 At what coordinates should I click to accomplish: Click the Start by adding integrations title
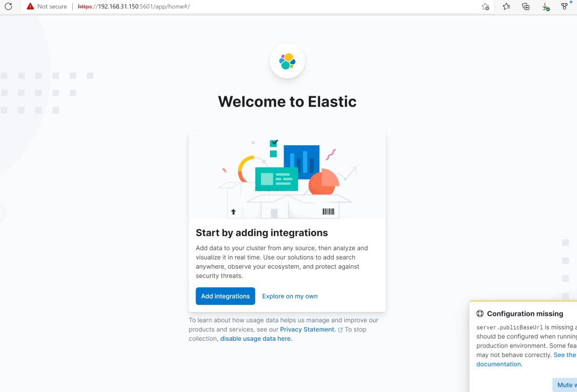(261, 233)
